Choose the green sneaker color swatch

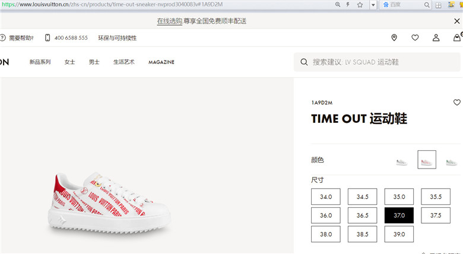click(451, 162)
